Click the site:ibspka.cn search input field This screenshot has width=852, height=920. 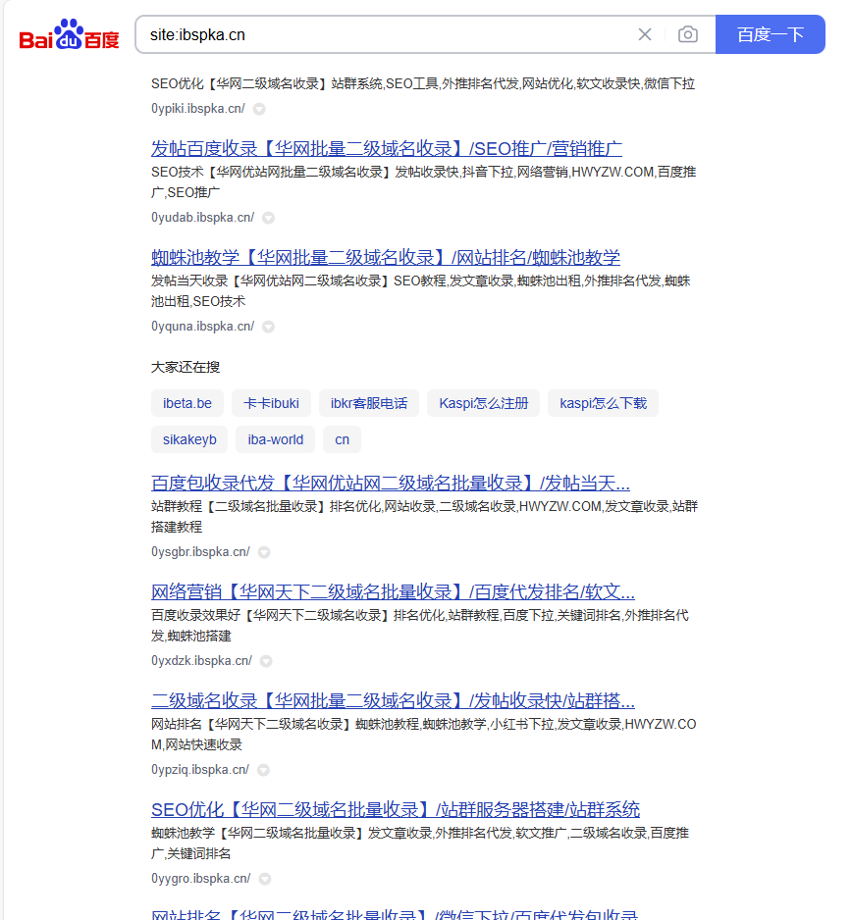(383, 35)
